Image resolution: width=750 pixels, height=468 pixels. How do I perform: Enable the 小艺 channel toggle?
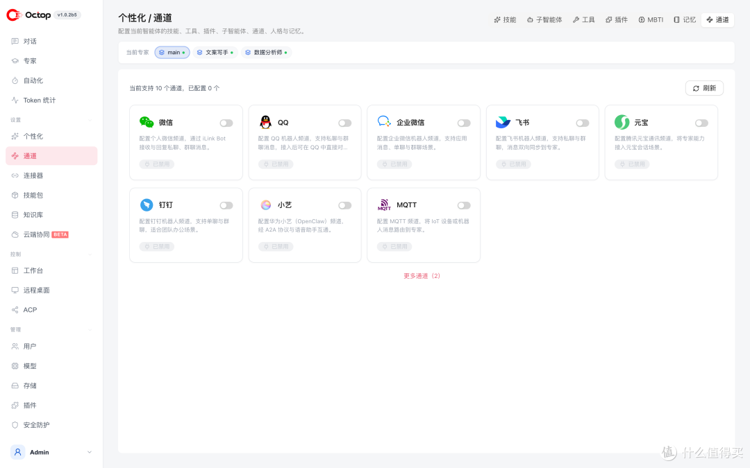[x=345, y=205]
